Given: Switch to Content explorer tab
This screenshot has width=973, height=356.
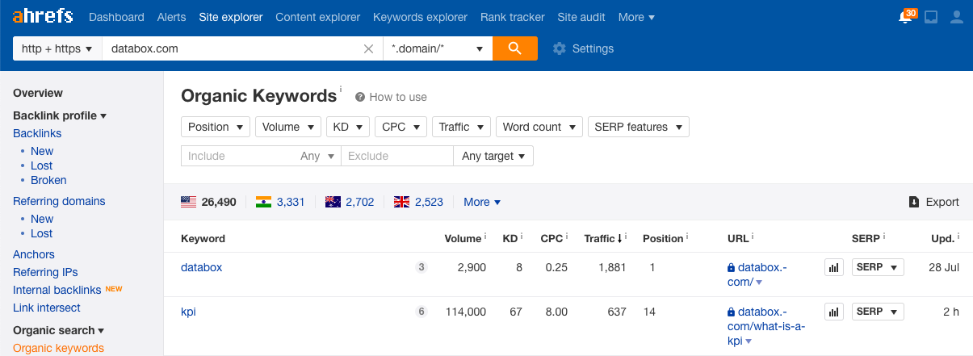Looking at the screenshot, I should [317, 17].
